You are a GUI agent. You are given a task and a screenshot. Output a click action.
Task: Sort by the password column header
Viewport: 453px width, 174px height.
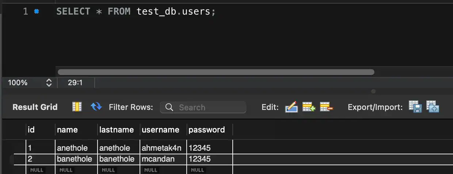pyautogui.click(x=210, y=130)
